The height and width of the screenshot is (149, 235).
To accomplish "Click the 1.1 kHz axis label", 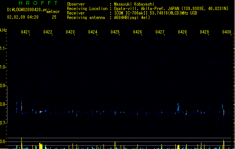I will 3,48.
